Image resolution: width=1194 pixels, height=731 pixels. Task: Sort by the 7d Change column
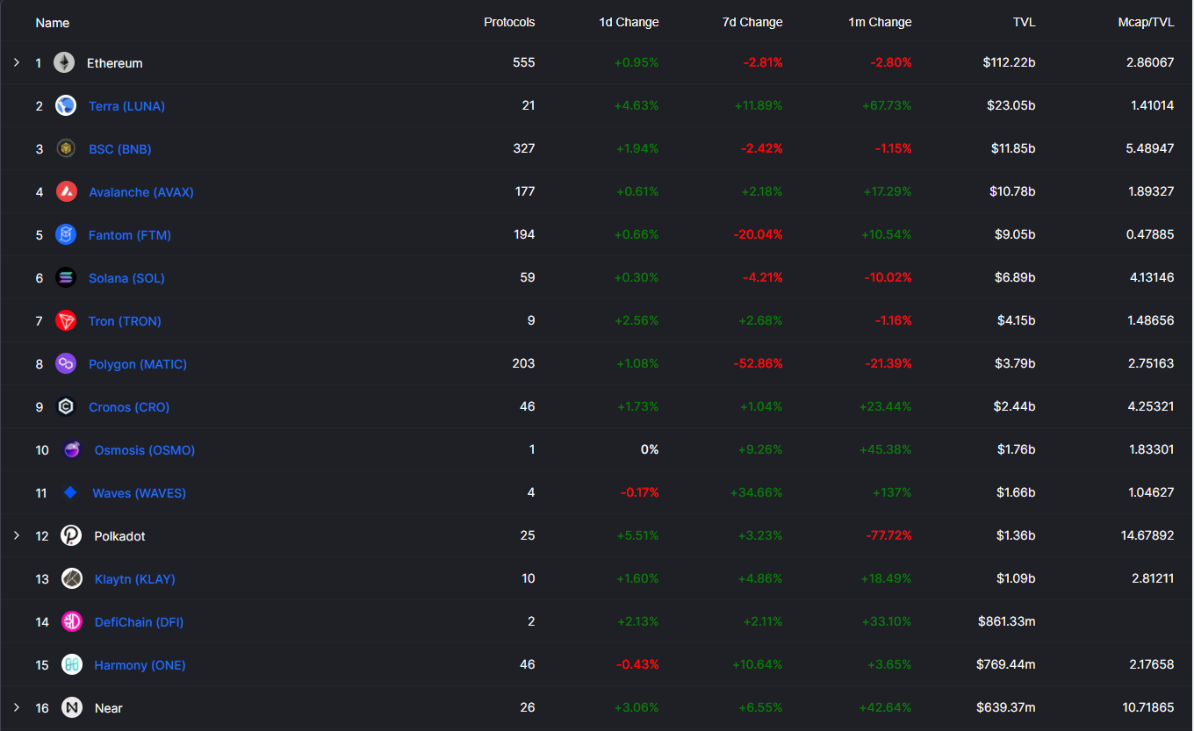click(752, 22)
